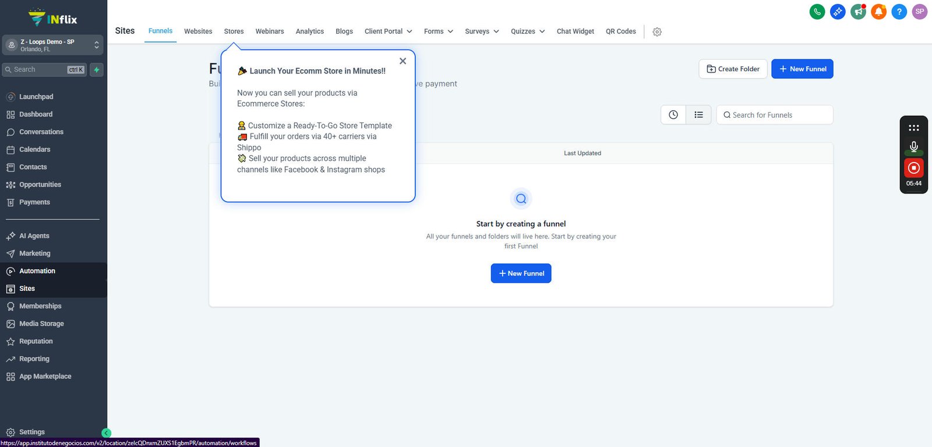Viewport: 932px width, 447px height.
Task: Open the QR Codes tab
Action: point(621,31)
